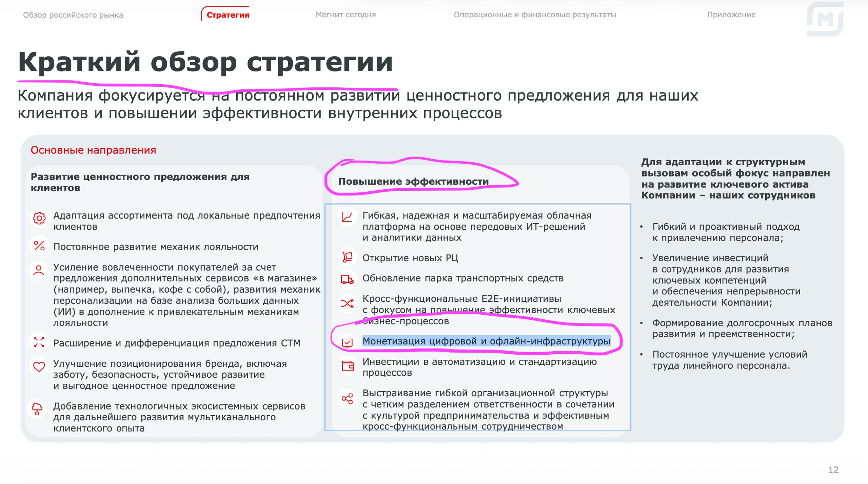Screen dimensions: 868x484
Task: Click the person icon for customer engagement
Action: pyautogui.click(x=39, y=271)
